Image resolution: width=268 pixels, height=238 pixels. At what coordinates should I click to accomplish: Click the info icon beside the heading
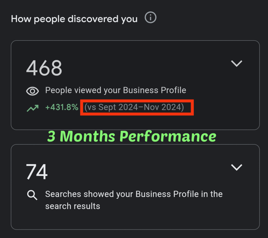point(150,18)
